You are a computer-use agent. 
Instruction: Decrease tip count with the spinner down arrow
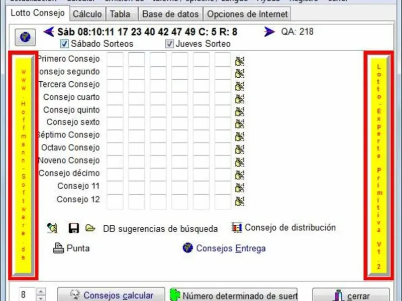coord(41,298)
